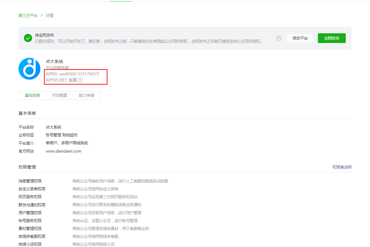Viewport: 370px width, 247px height.
Task: Click the 详情 breadcrumb text
Action: coord(50,15)
